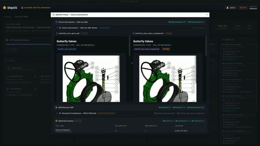Image resolution: width=260 pixels, height=146 pixels.
Task: Select the butterfly_valve_specs_changed.pdf tab header
Action: [x=149, y=33]
